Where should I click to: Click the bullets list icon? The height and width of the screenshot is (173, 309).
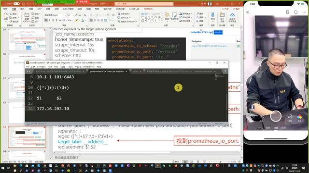pos(91,15)
